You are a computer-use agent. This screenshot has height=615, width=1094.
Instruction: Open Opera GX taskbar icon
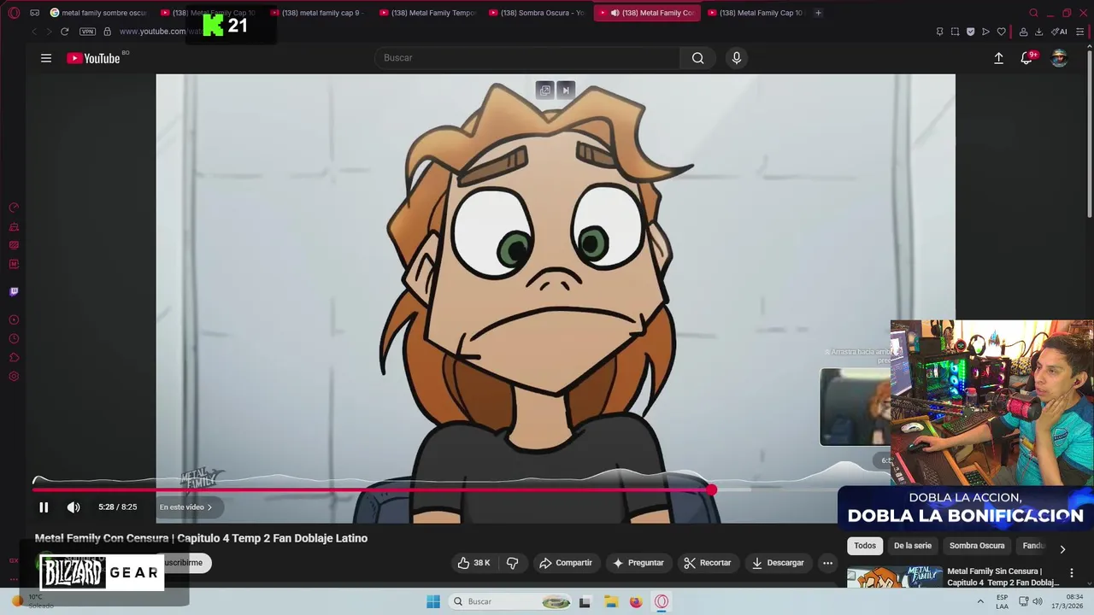pyautogui.click(x=661, y=601)
